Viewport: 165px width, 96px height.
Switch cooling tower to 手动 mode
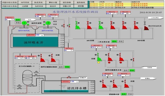coord(18,23)
